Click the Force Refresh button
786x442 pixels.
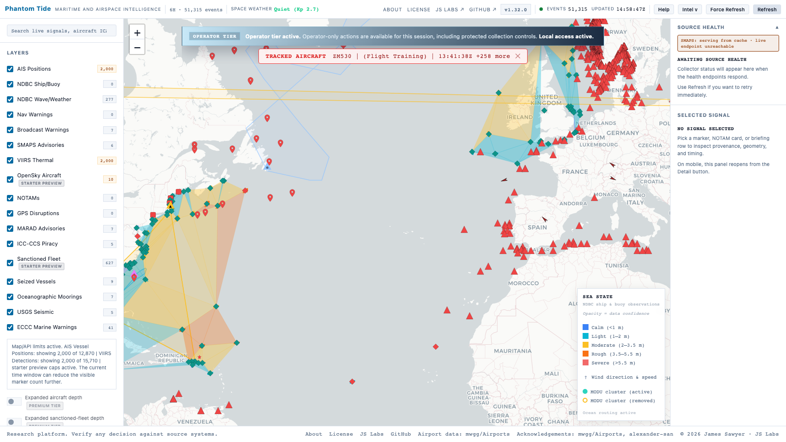tap(727, 9)
